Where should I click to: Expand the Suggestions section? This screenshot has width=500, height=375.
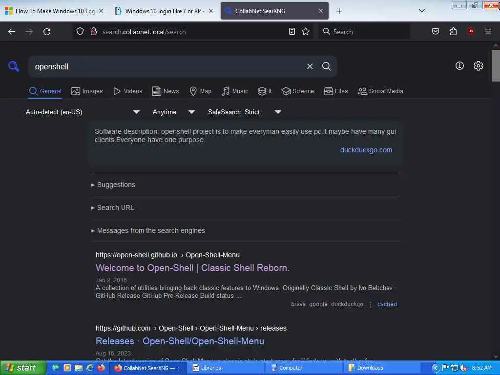point(113,185)
